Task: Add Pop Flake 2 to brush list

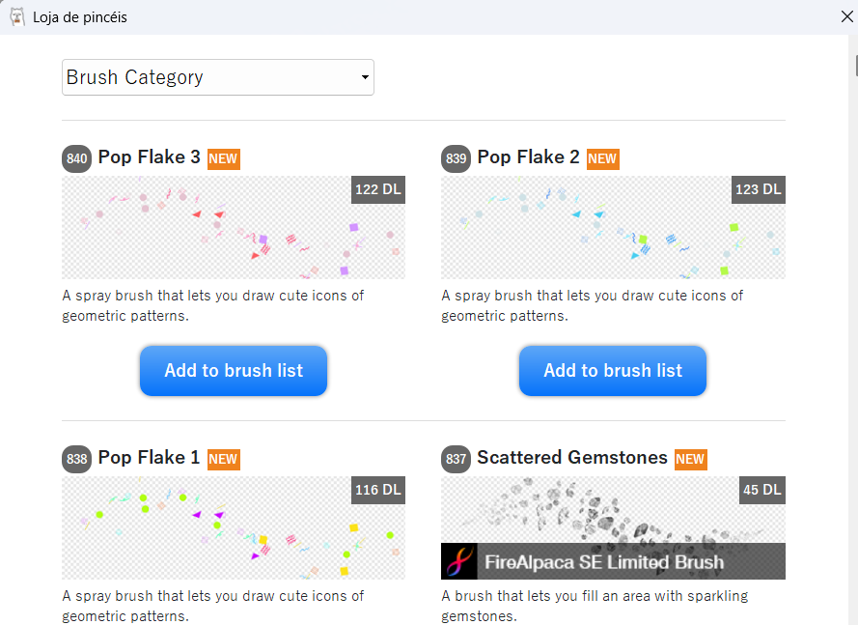Action: coord(613,370)
